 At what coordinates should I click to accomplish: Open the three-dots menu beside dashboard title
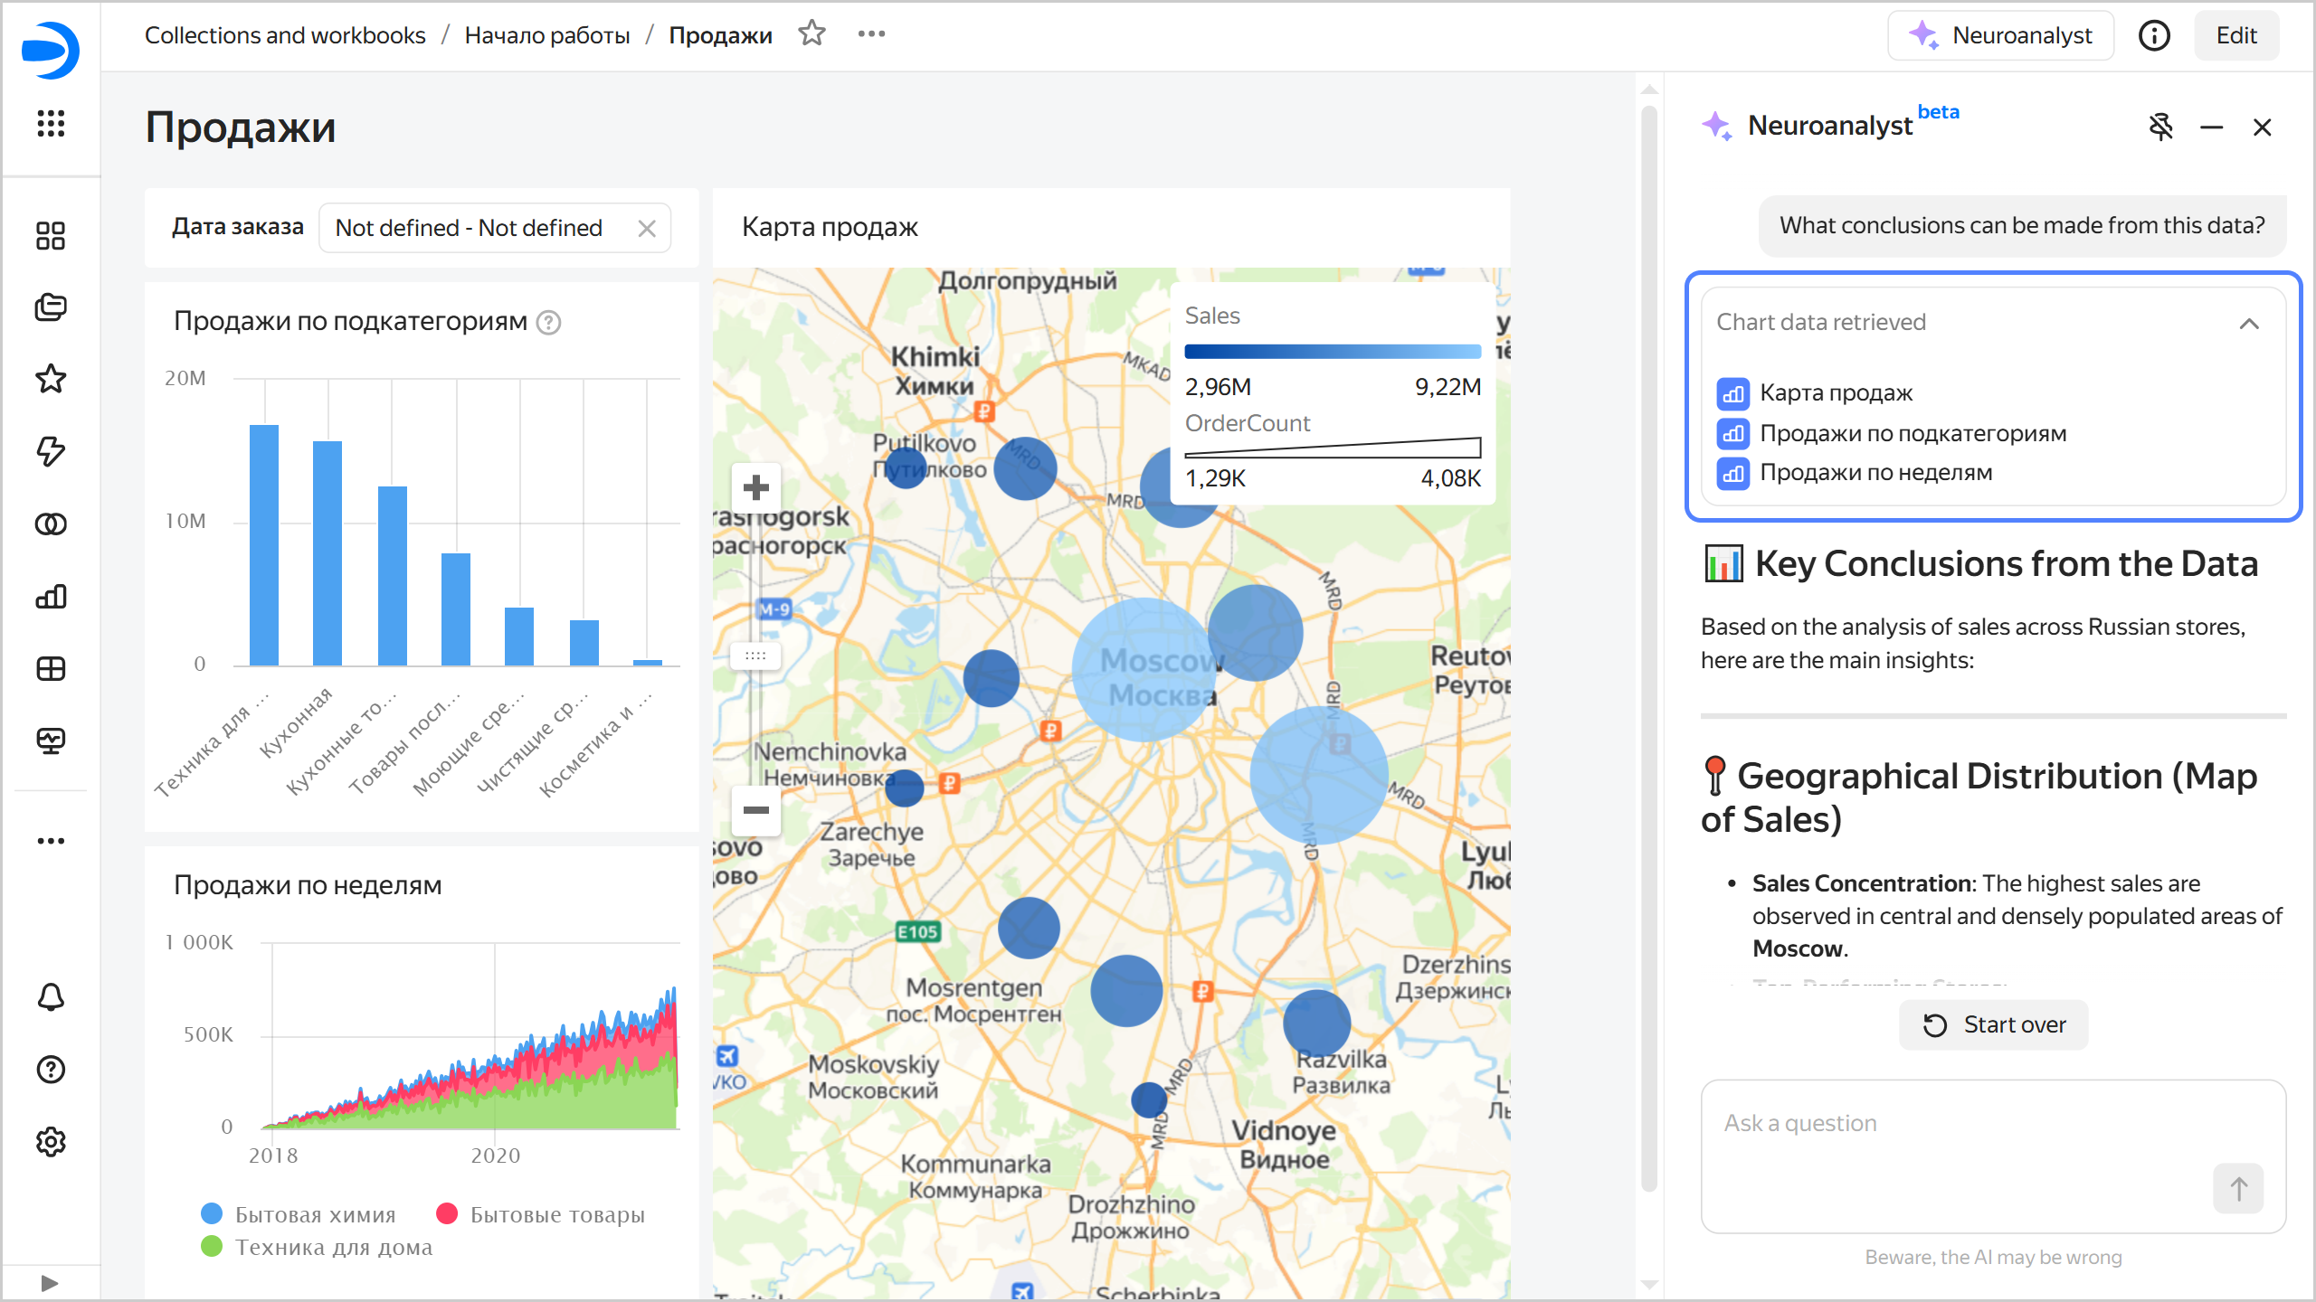pos(871,34)
